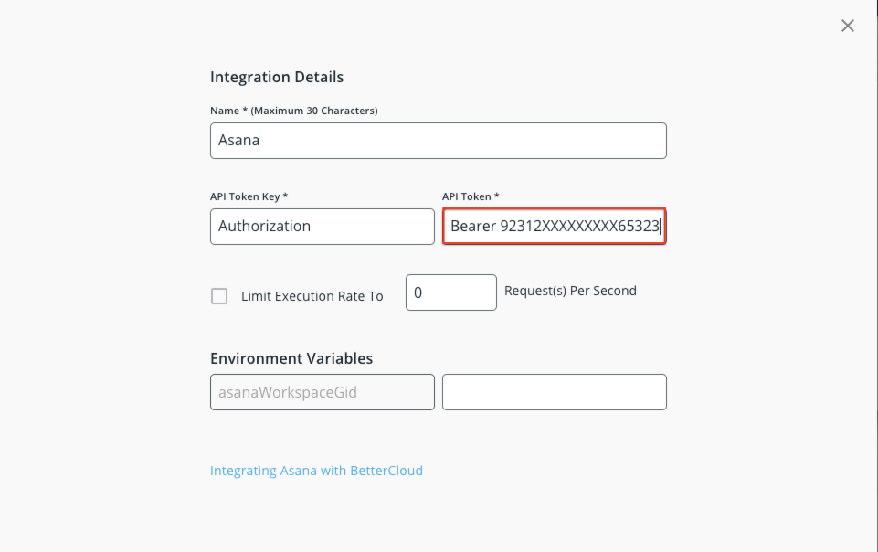Viewport: 878px width, 552px height.
Task: Click the asanaWorkspaceGid variable field
Action: click(322, 391)
